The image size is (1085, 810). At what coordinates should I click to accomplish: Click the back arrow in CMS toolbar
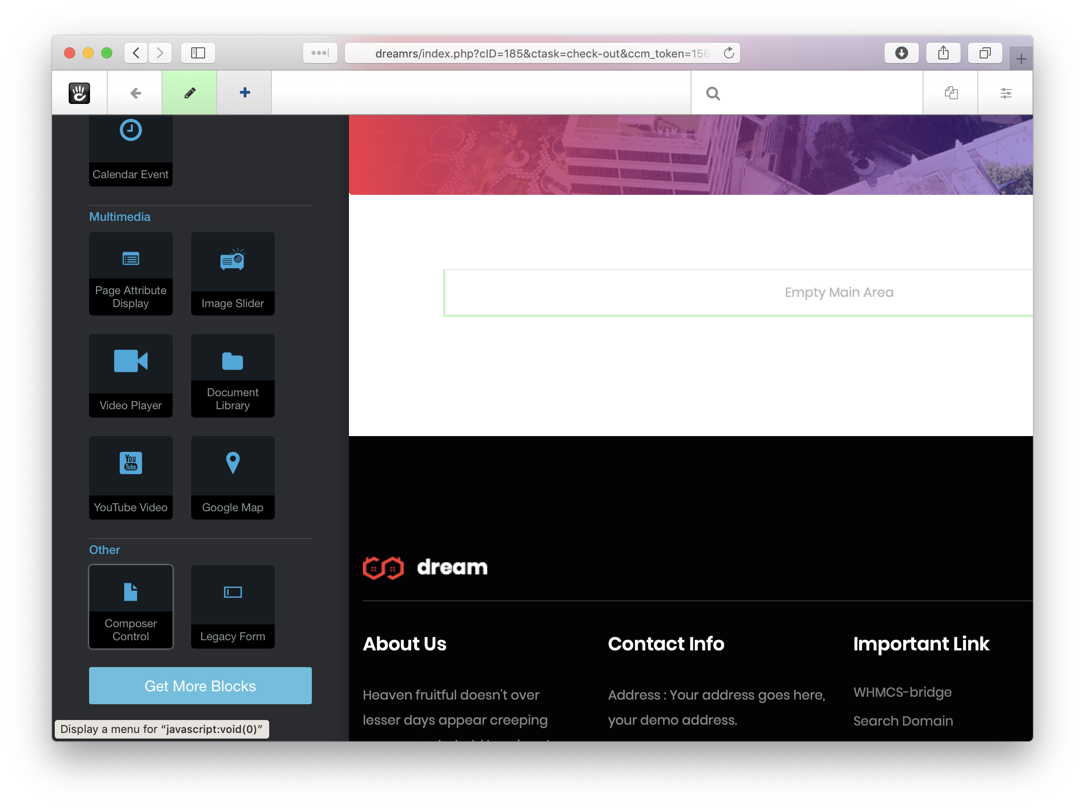click(136, 93)
